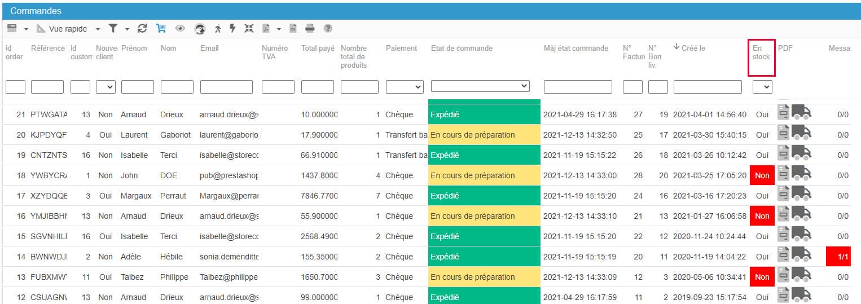Click the Total payé column header

[x=318, y=48]
